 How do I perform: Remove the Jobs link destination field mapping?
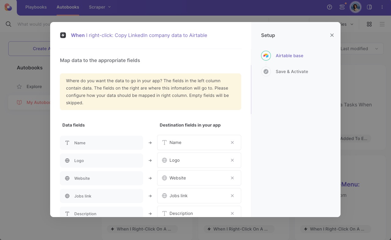pyautogui.click(x=232, y=196)
